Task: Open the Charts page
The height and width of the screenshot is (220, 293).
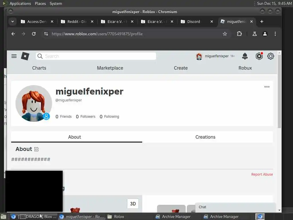Action: (39, 68)
